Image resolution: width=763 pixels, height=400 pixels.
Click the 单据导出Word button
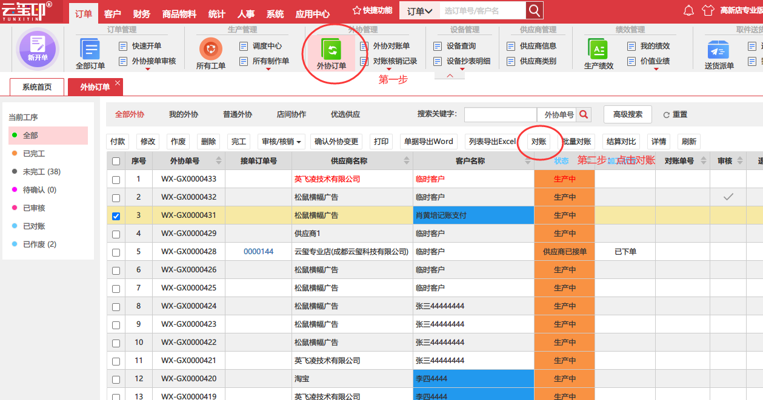click(x=430, y=142)
